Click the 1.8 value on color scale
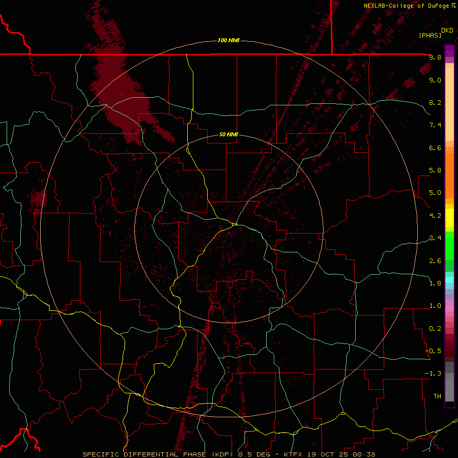This screenshot has width=458, height=458. (x=435, y=283)
